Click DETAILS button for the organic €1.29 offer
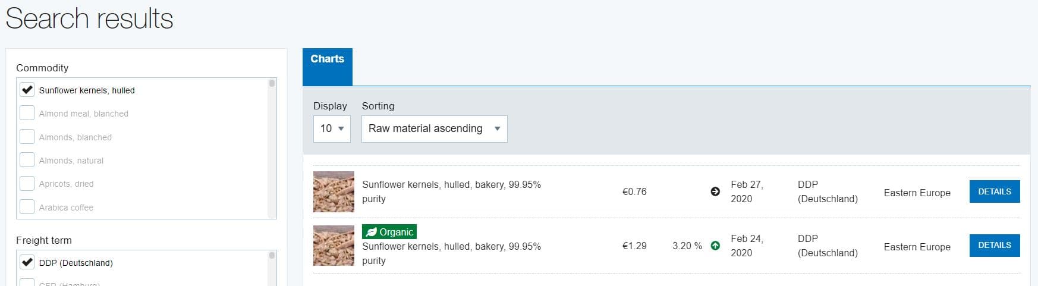 pyautogui.click(x=995, y=245)
